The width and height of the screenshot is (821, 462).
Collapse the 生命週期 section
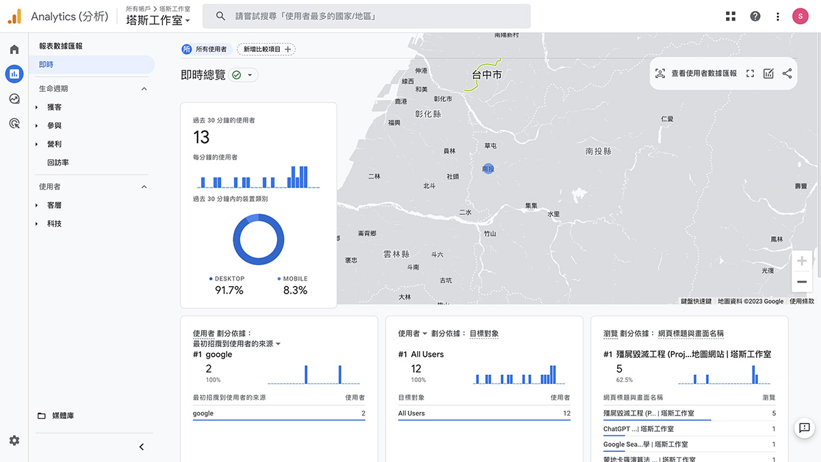tap(144, 89)
